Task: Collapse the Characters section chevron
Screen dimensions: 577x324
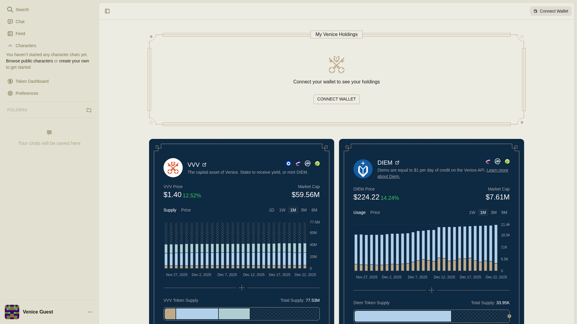Action: 10,46
